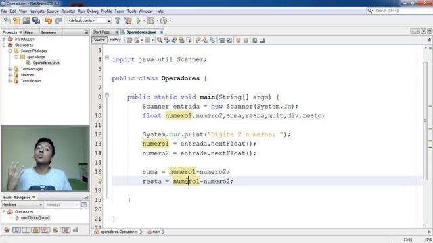433x243 pixels.
Task: Click the History view button
Action: point(115,40)
